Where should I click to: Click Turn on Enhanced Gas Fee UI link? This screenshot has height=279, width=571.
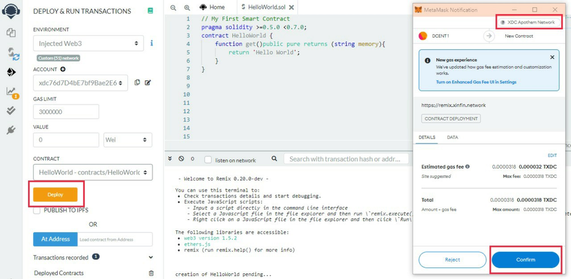[x=476, y=82]
